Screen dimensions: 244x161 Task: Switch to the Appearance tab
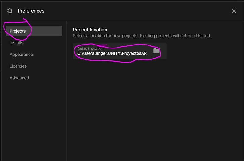[x=21, y=55]
